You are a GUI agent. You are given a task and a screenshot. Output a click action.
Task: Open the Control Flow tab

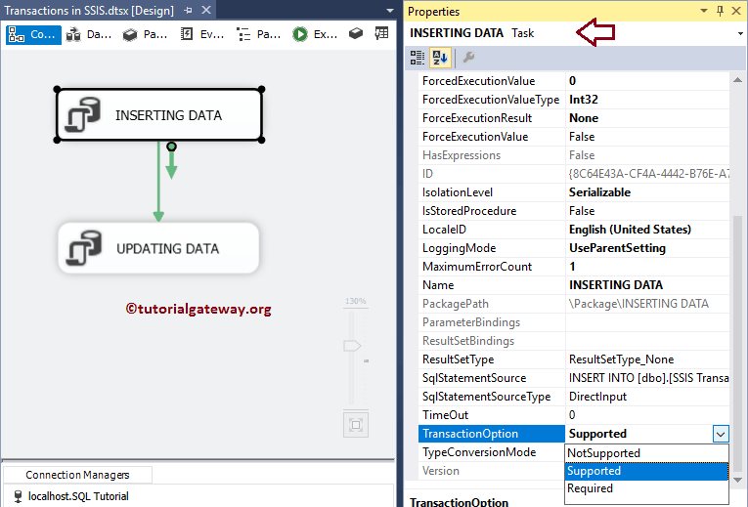coord(33,34)
